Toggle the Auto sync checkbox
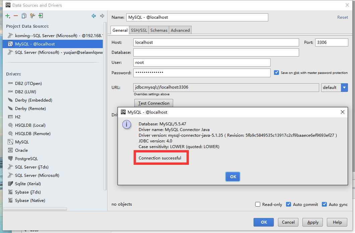 [x=324, y=204]
